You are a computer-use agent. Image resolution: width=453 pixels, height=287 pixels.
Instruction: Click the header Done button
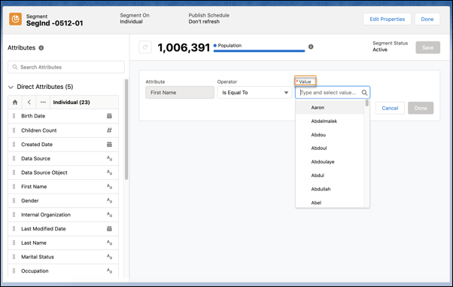pos(427,19)
